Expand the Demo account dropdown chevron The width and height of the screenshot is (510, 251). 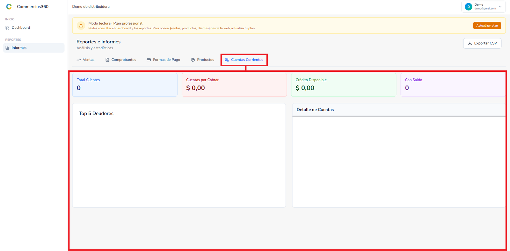pos(500,7)
